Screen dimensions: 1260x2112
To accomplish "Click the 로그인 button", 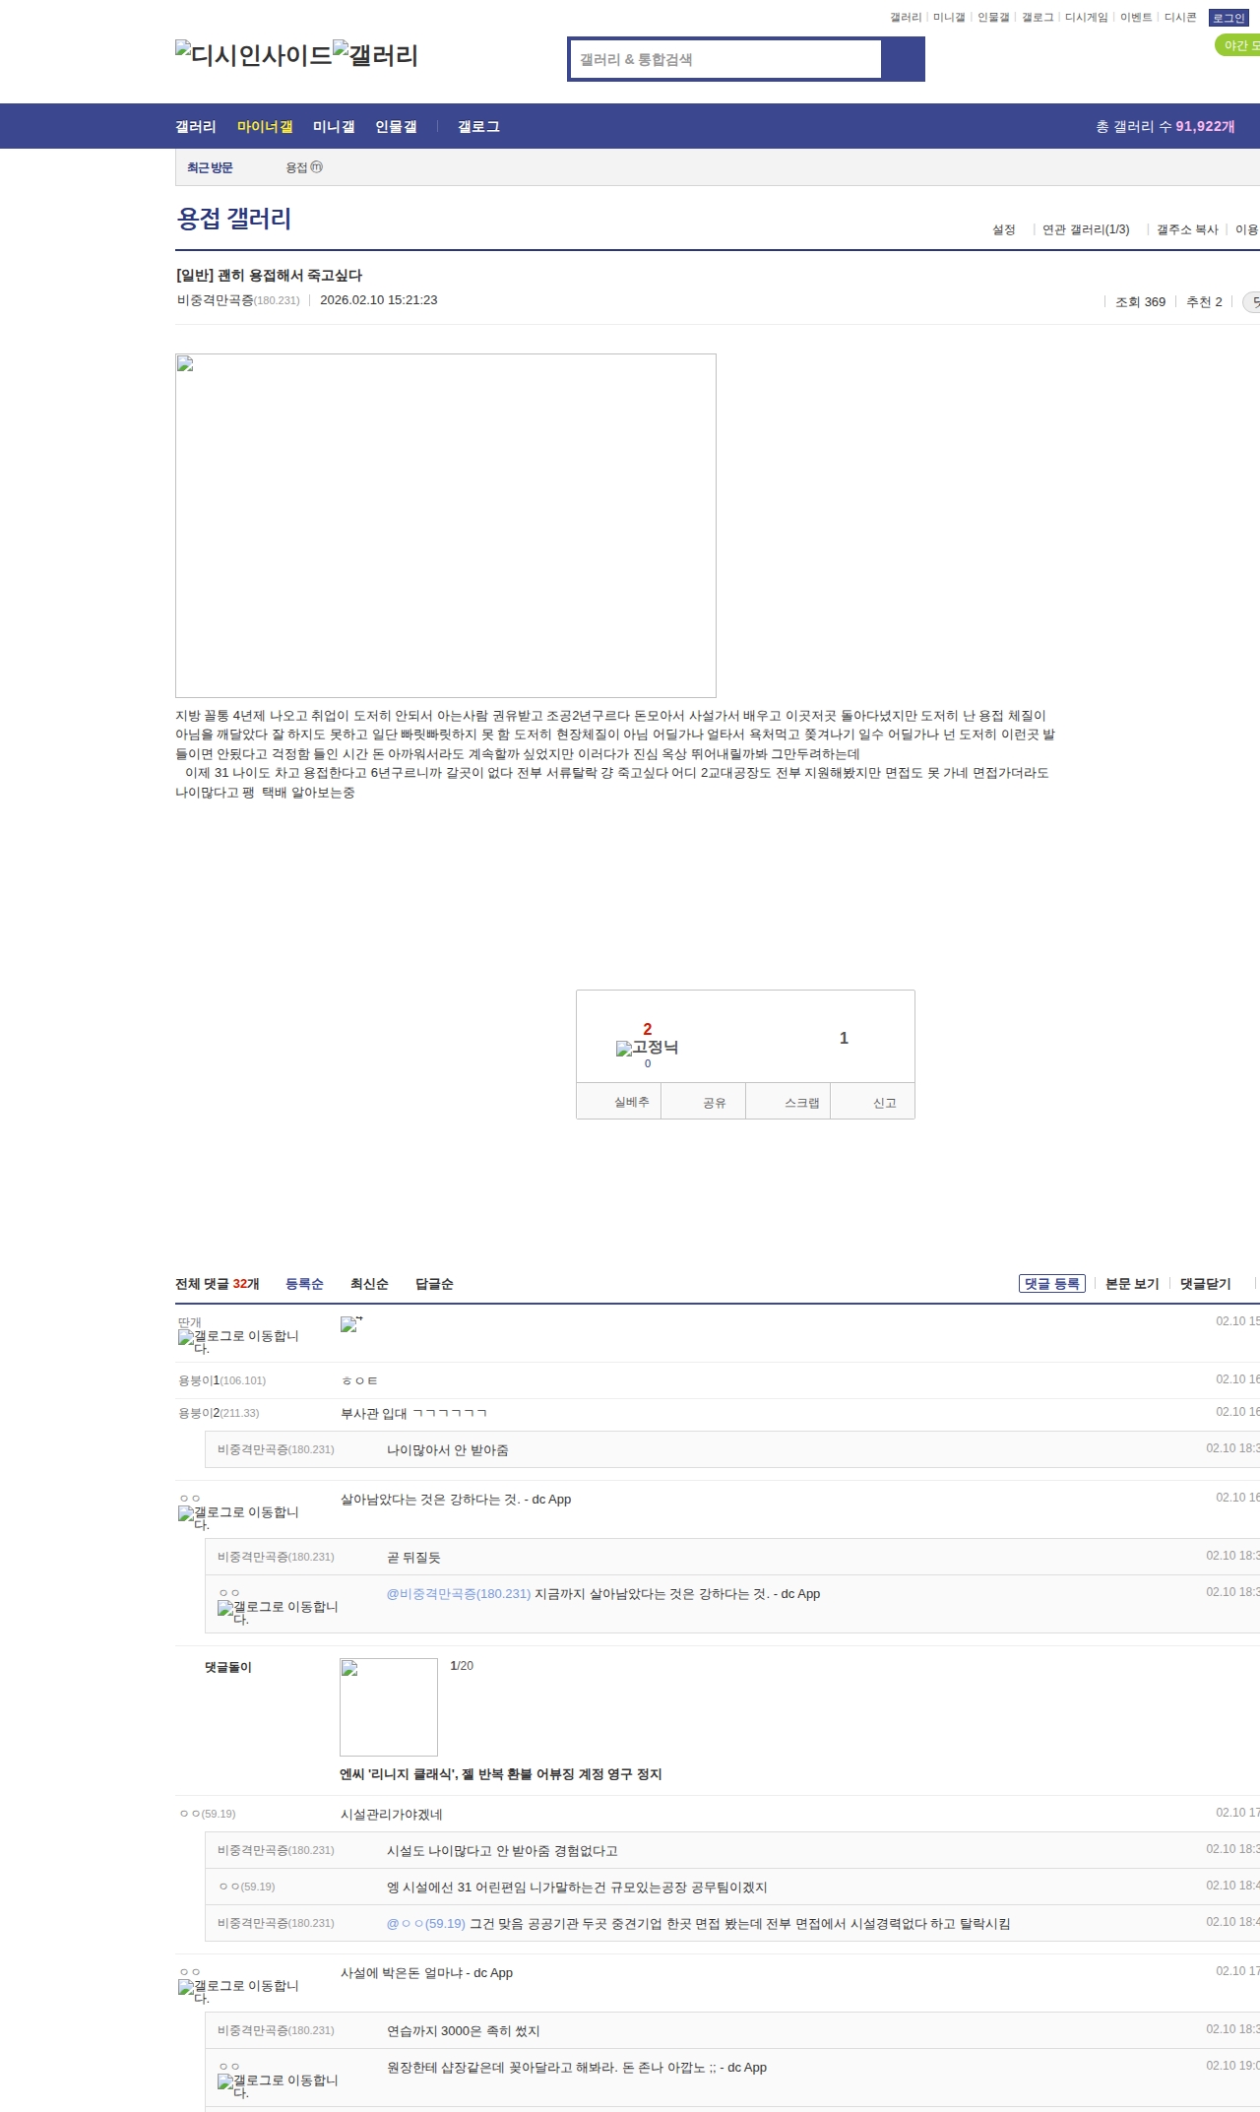I will click(x=1228, y=18).
